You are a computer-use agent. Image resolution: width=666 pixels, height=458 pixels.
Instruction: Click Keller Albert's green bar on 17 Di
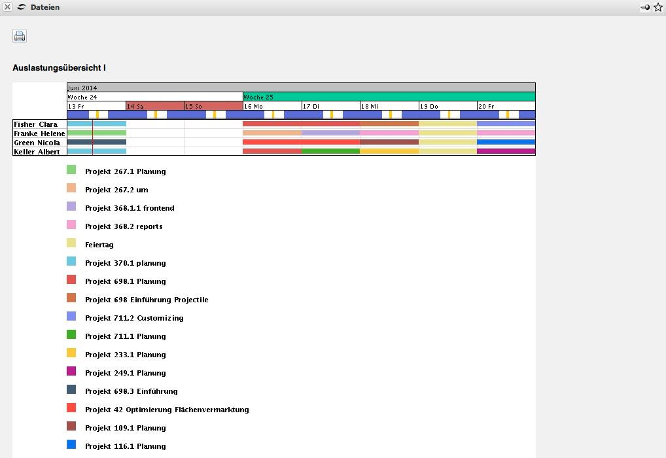click(x=330, y=151)
